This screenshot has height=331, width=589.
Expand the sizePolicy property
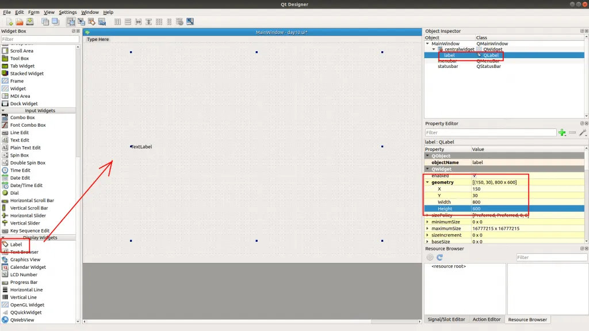pyautogui.click(x=427, y=215)
